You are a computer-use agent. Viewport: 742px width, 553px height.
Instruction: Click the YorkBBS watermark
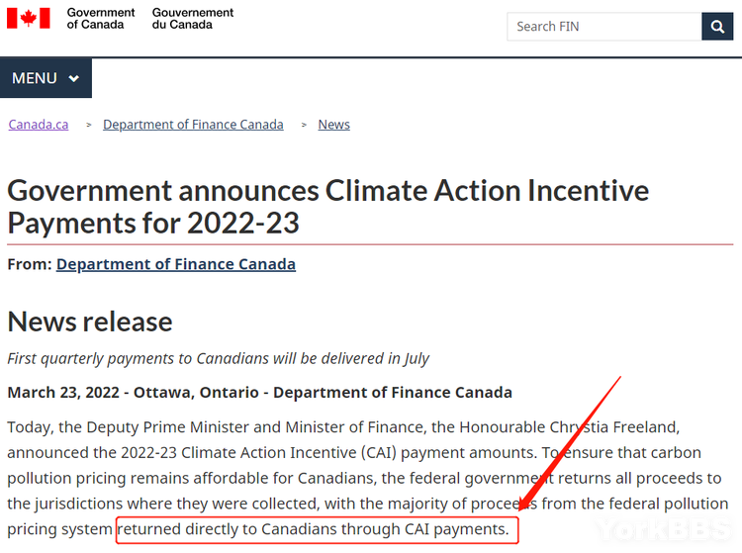663,530
